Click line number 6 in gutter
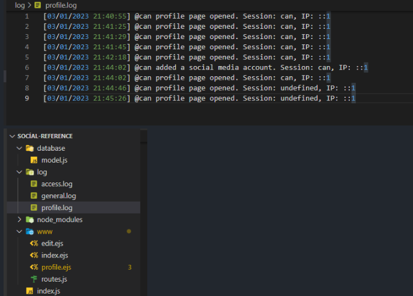 click(x=27, y=68)
